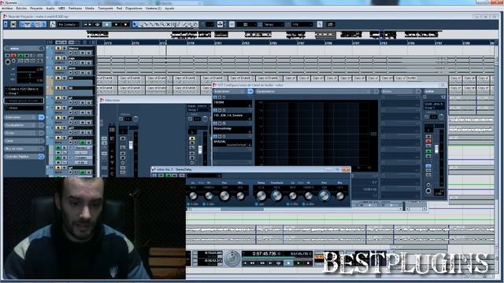Screen dimensions: 504x283
Task: Toggle the toolbar Cycle loop button
Action: click(98, 24)
